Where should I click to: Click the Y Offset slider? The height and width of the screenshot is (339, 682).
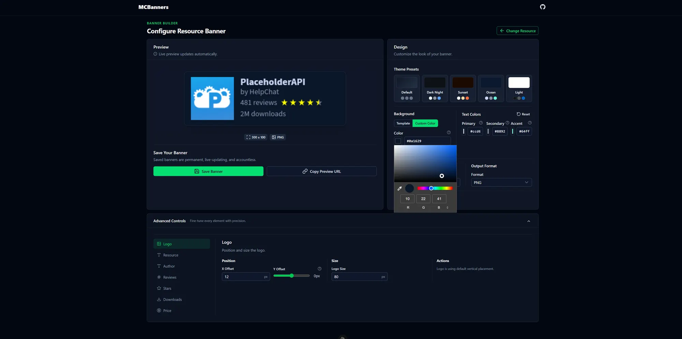tap(292, 276)
